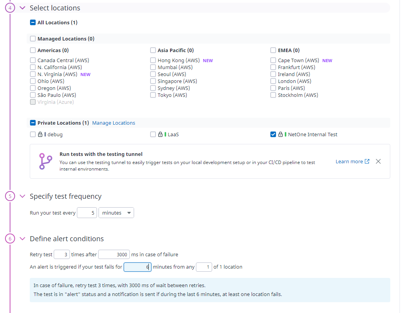The height and width of the screenshot is (313, 415).
Task: Click the 'of 1 location' text
Action: click(228, 267)
